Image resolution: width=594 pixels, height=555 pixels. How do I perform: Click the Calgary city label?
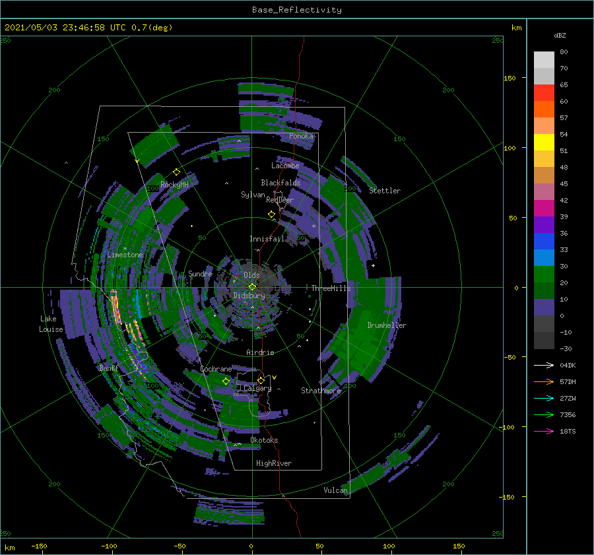257,388
